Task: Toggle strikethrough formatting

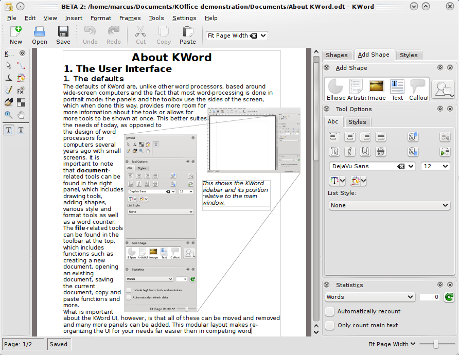Action: (x=381, y=151)
